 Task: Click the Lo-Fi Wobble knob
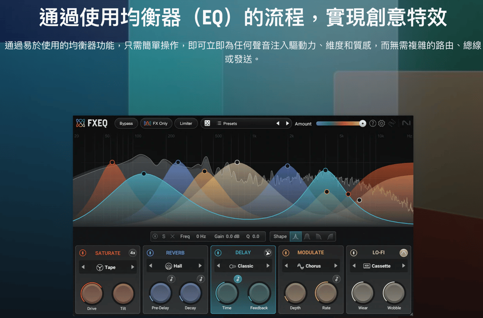394,293
